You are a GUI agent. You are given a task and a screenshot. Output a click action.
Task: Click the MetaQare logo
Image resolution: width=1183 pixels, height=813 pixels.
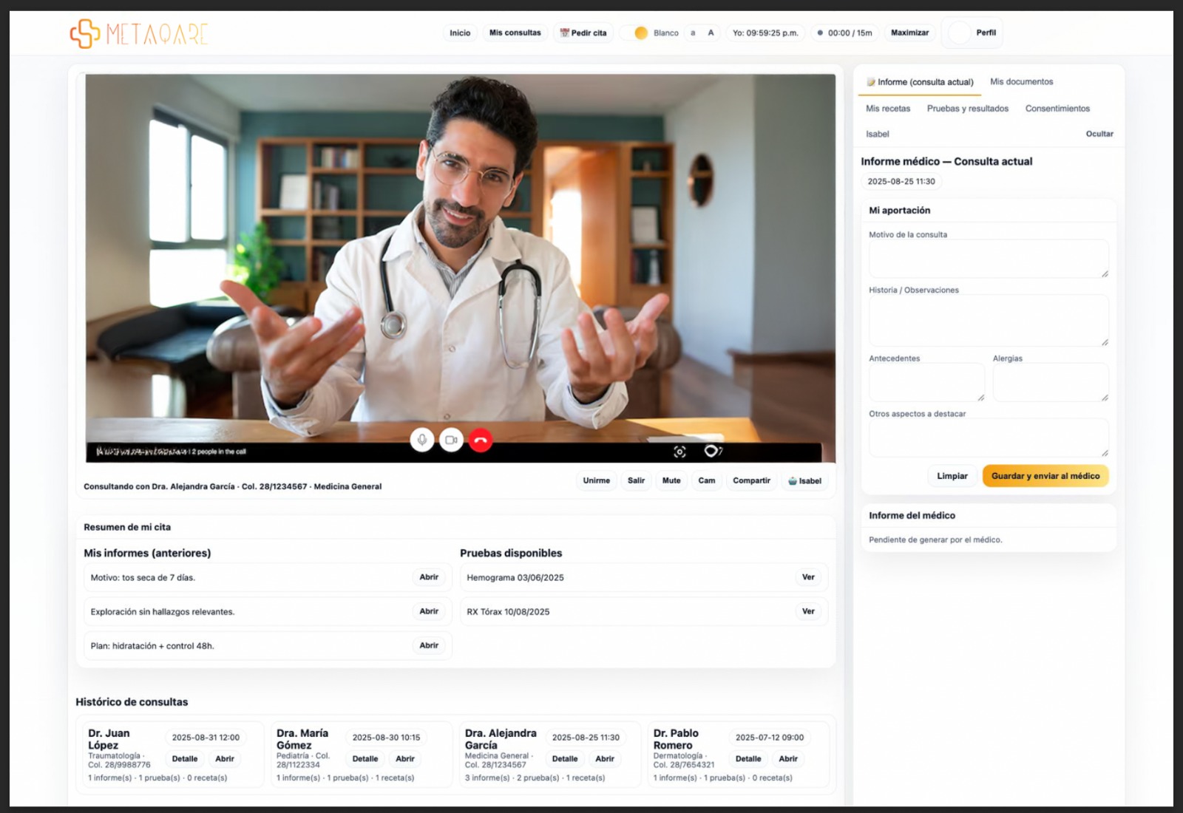139,34
